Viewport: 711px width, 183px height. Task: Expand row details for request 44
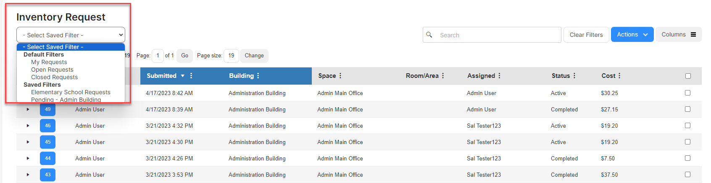(x=28, y=158)
